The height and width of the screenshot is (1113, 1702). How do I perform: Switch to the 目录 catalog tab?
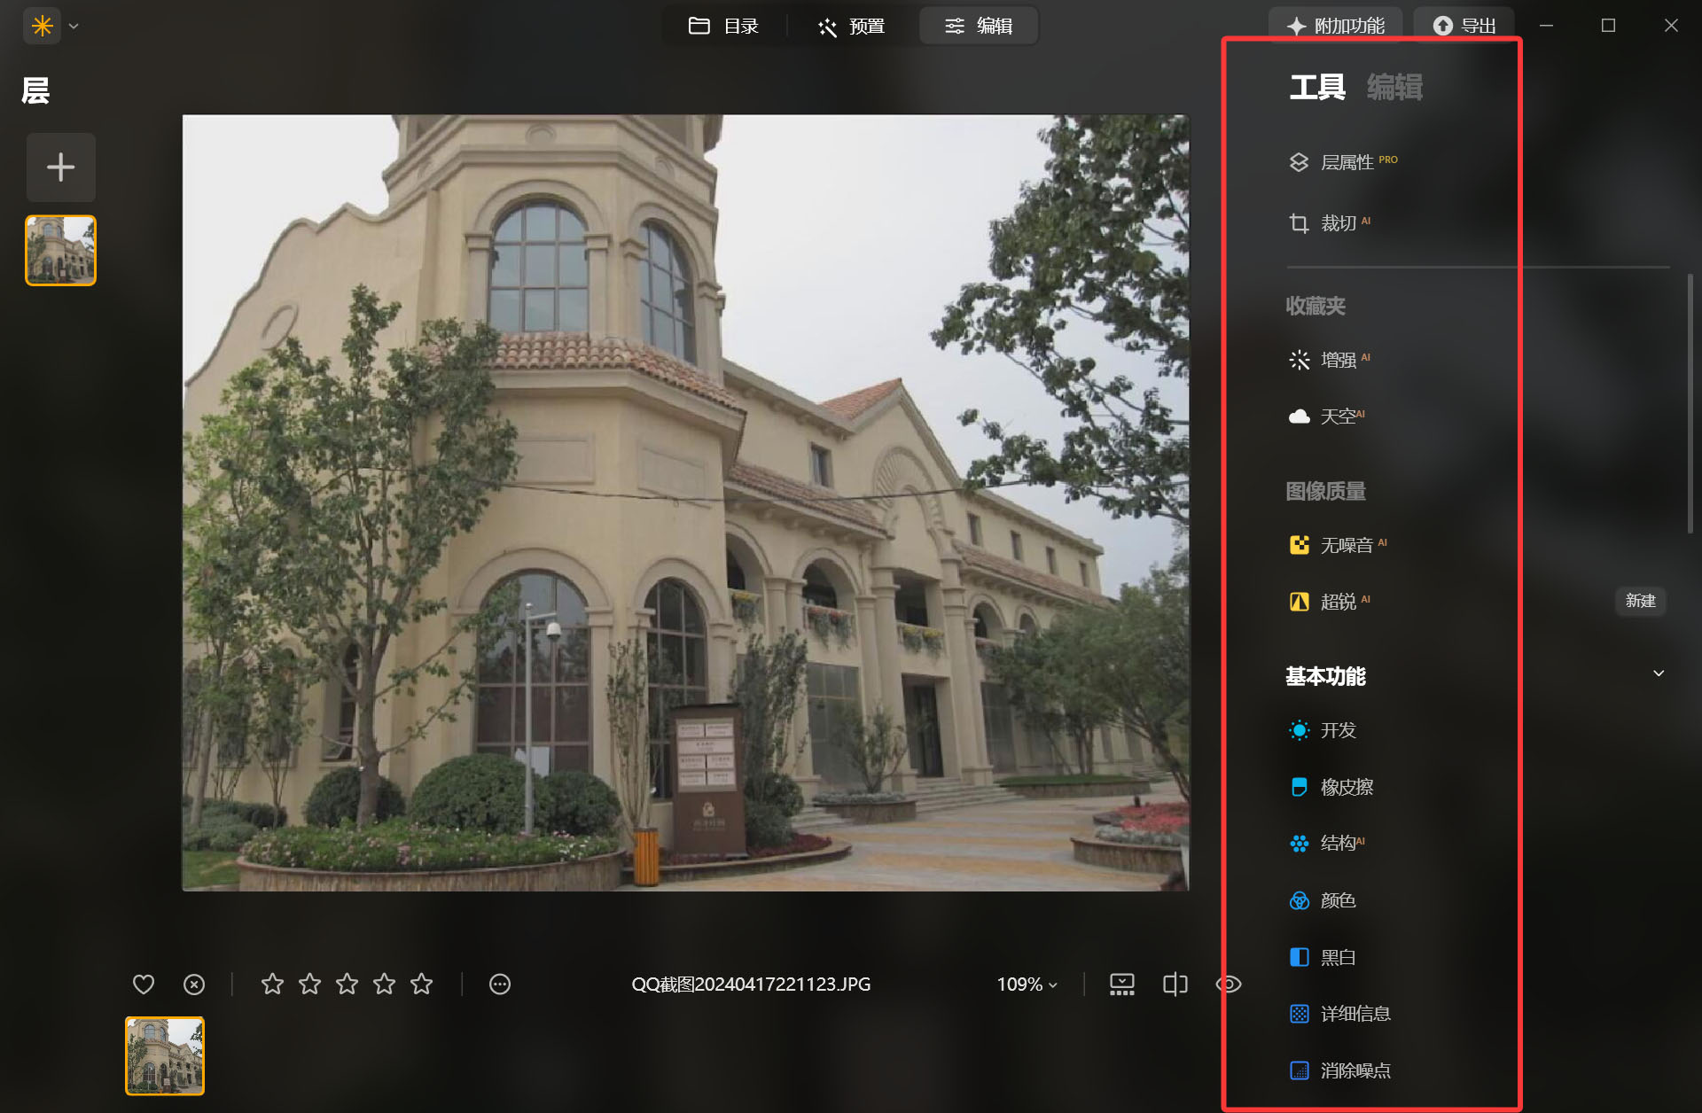tap(723, 26)
